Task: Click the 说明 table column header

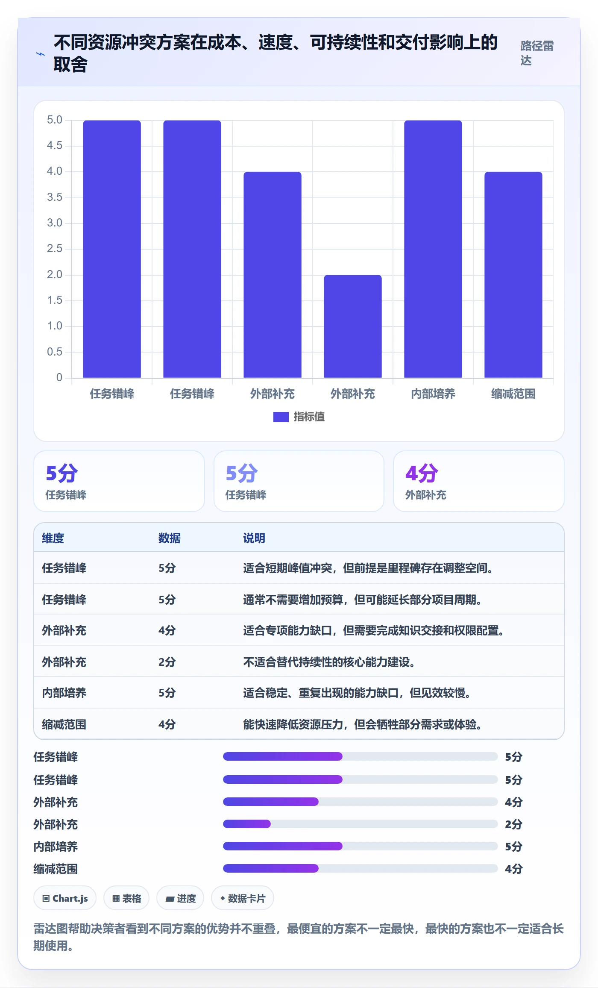Action: [254, 538]
